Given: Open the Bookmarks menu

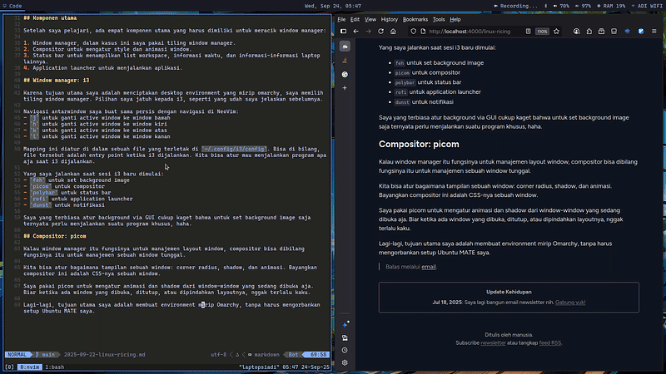Looking at the screenshot, I should (x=415, y=18).
